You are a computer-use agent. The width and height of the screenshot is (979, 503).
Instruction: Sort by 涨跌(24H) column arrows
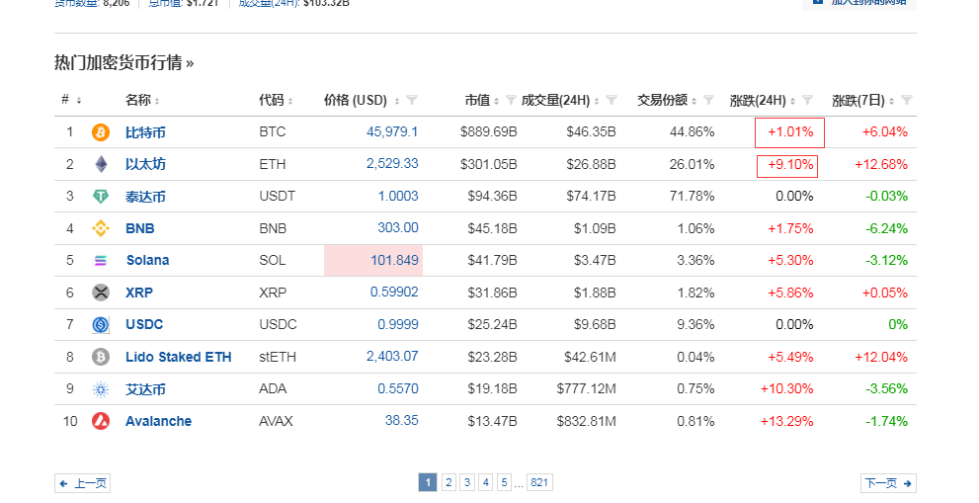tap(793, 101)
